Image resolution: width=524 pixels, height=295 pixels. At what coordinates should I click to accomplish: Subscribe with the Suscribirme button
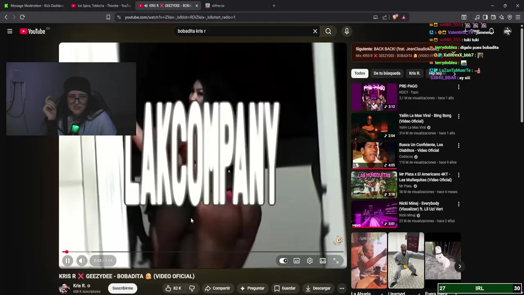[x=123, y=288]
